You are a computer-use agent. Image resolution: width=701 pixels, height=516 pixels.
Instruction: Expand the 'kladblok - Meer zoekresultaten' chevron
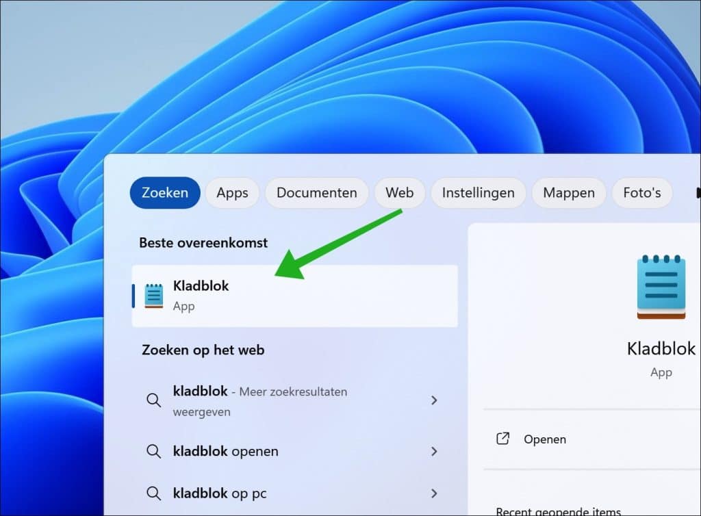point(434,400)
